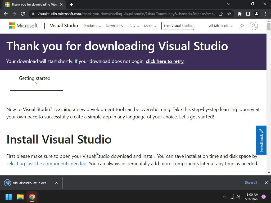Click the 'click here to retry' link

click(x=165, y=61)
